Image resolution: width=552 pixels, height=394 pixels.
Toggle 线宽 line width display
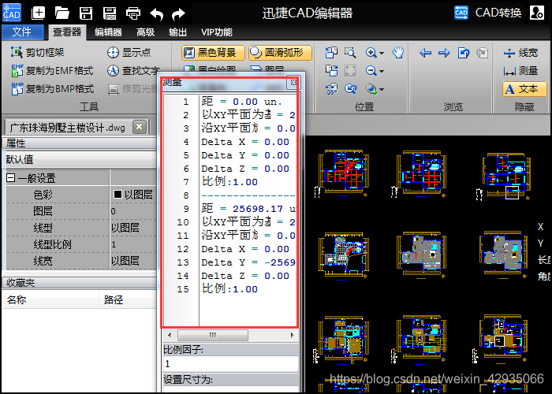520,53
